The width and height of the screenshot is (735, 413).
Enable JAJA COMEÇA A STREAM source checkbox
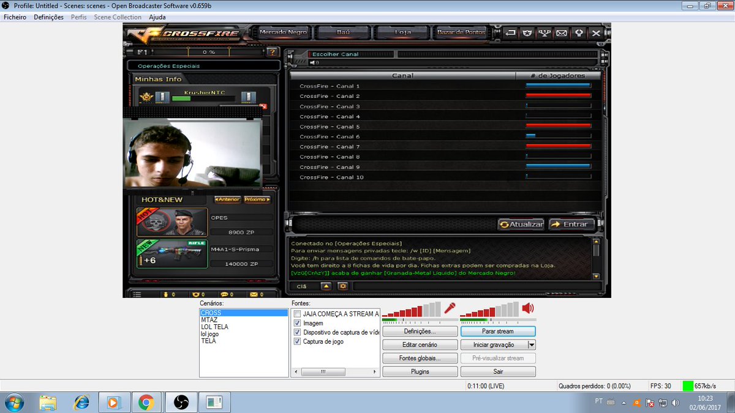[298, 314]
